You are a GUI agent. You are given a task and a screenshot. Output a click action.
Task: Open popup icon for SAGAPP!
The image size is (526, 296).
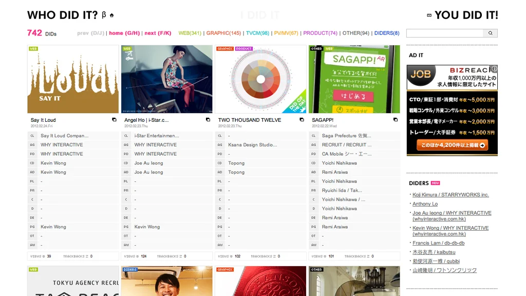(396, 120)
